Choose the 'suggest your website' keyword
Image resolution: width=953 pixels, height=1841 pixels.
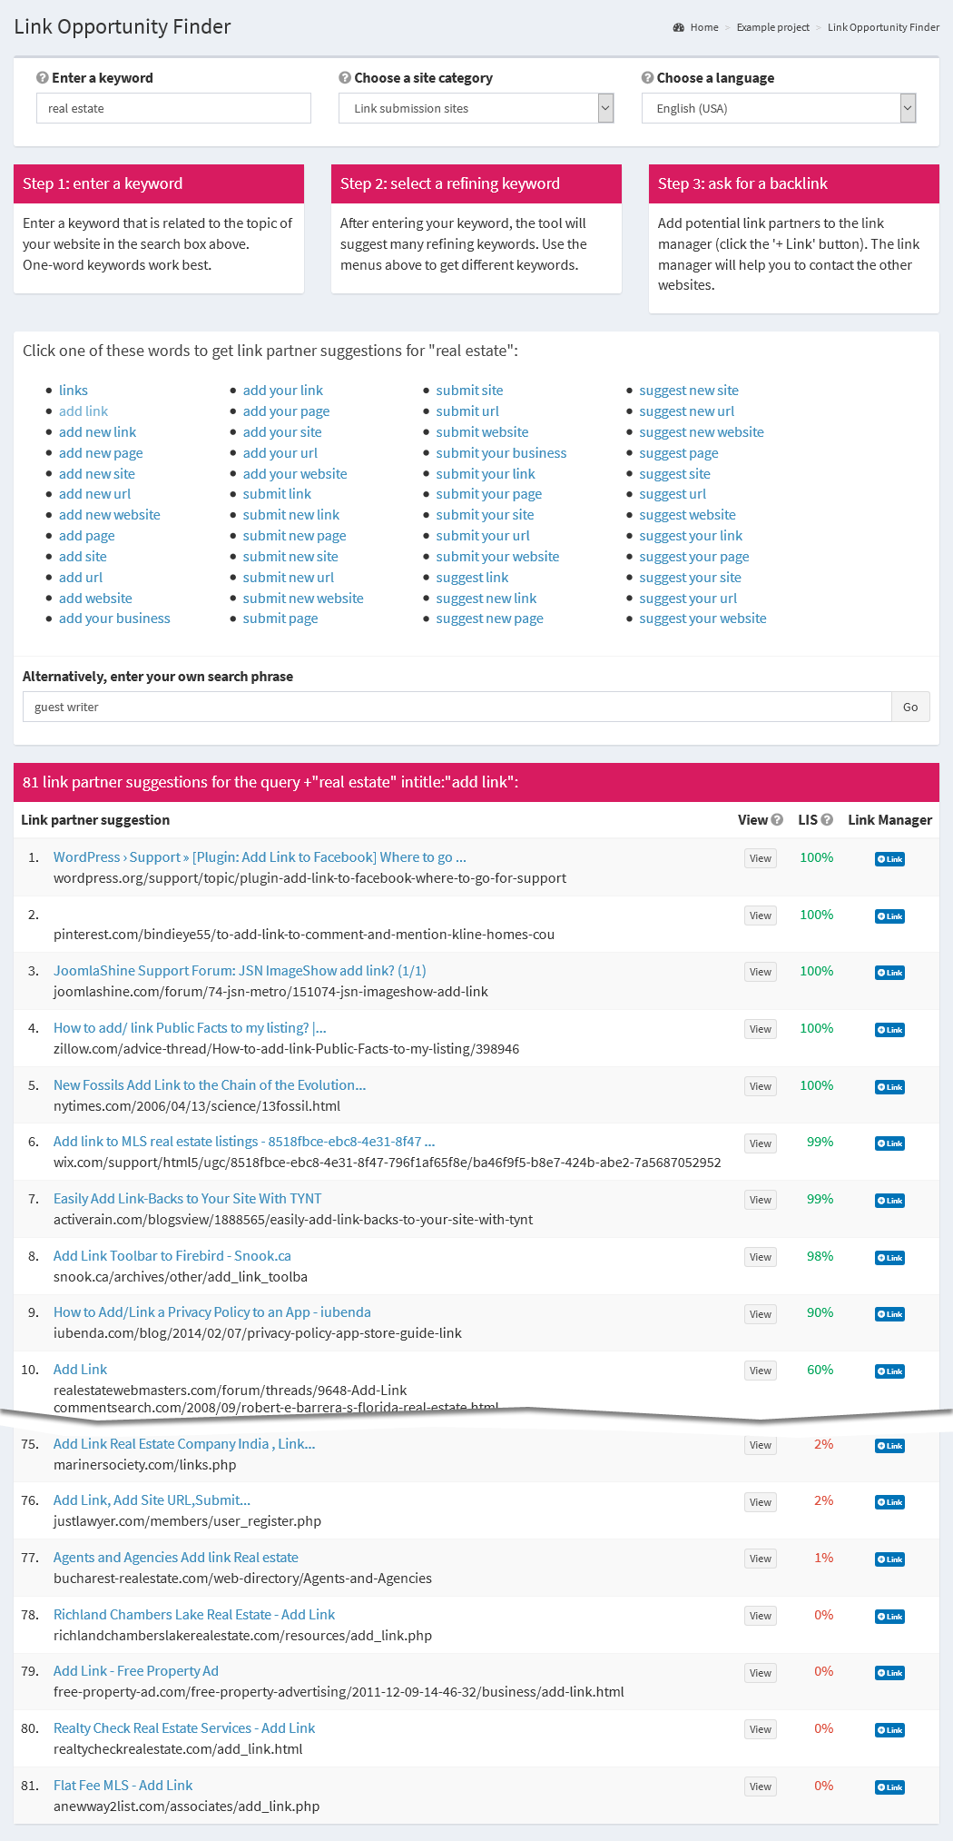click(702, 619)
